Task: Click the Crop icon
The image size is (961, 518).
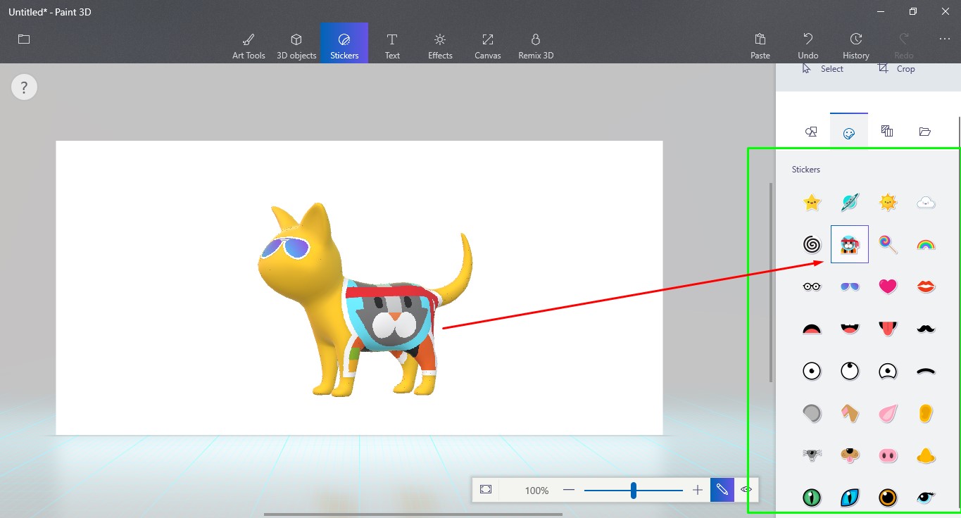Action: click(x=882, y=68)
